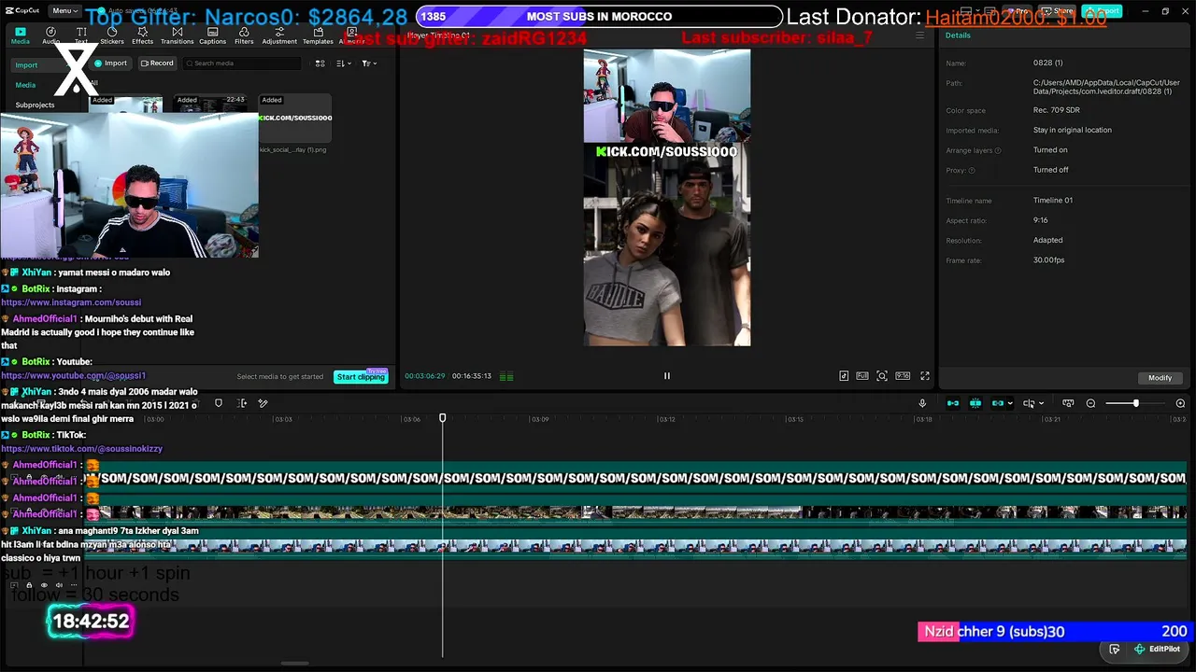Open the 9:16 aspect ratio selector
Viewport: 1196px width, 672px height.
pos(903,376)
